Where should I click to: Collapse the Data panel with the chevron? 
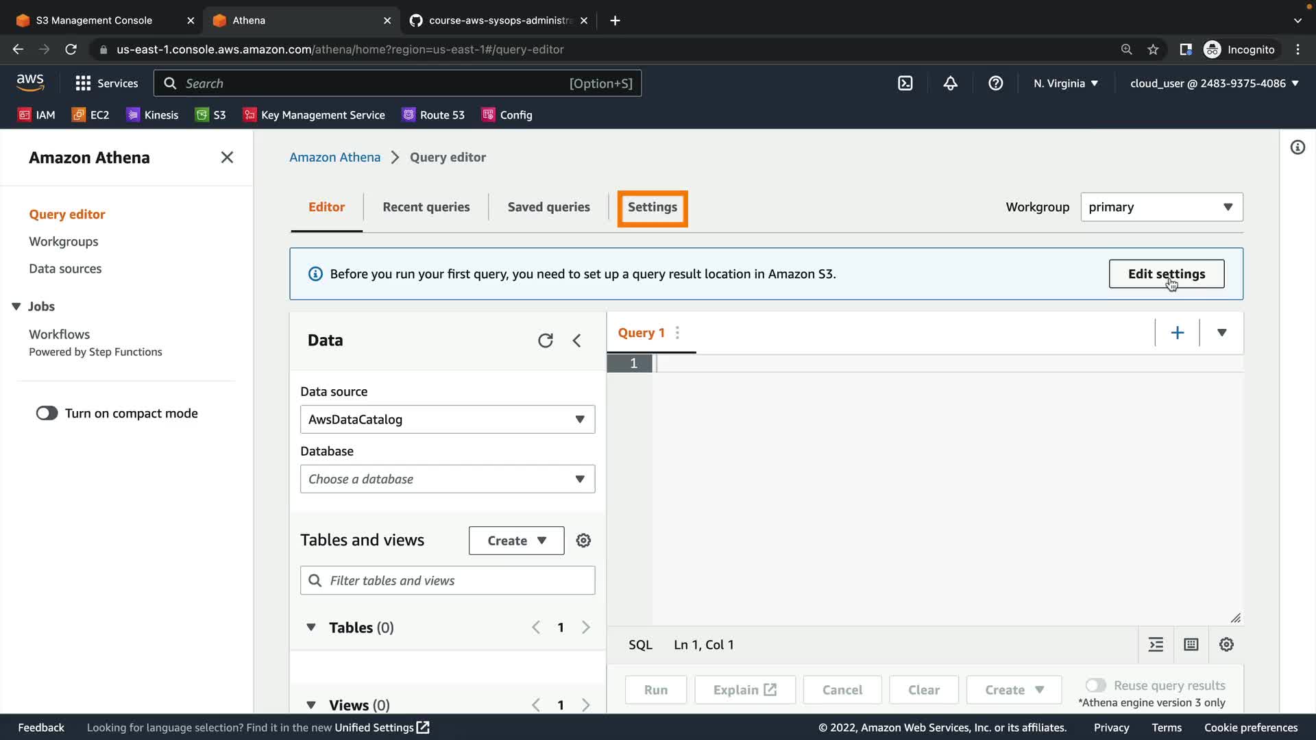point(576,341)
